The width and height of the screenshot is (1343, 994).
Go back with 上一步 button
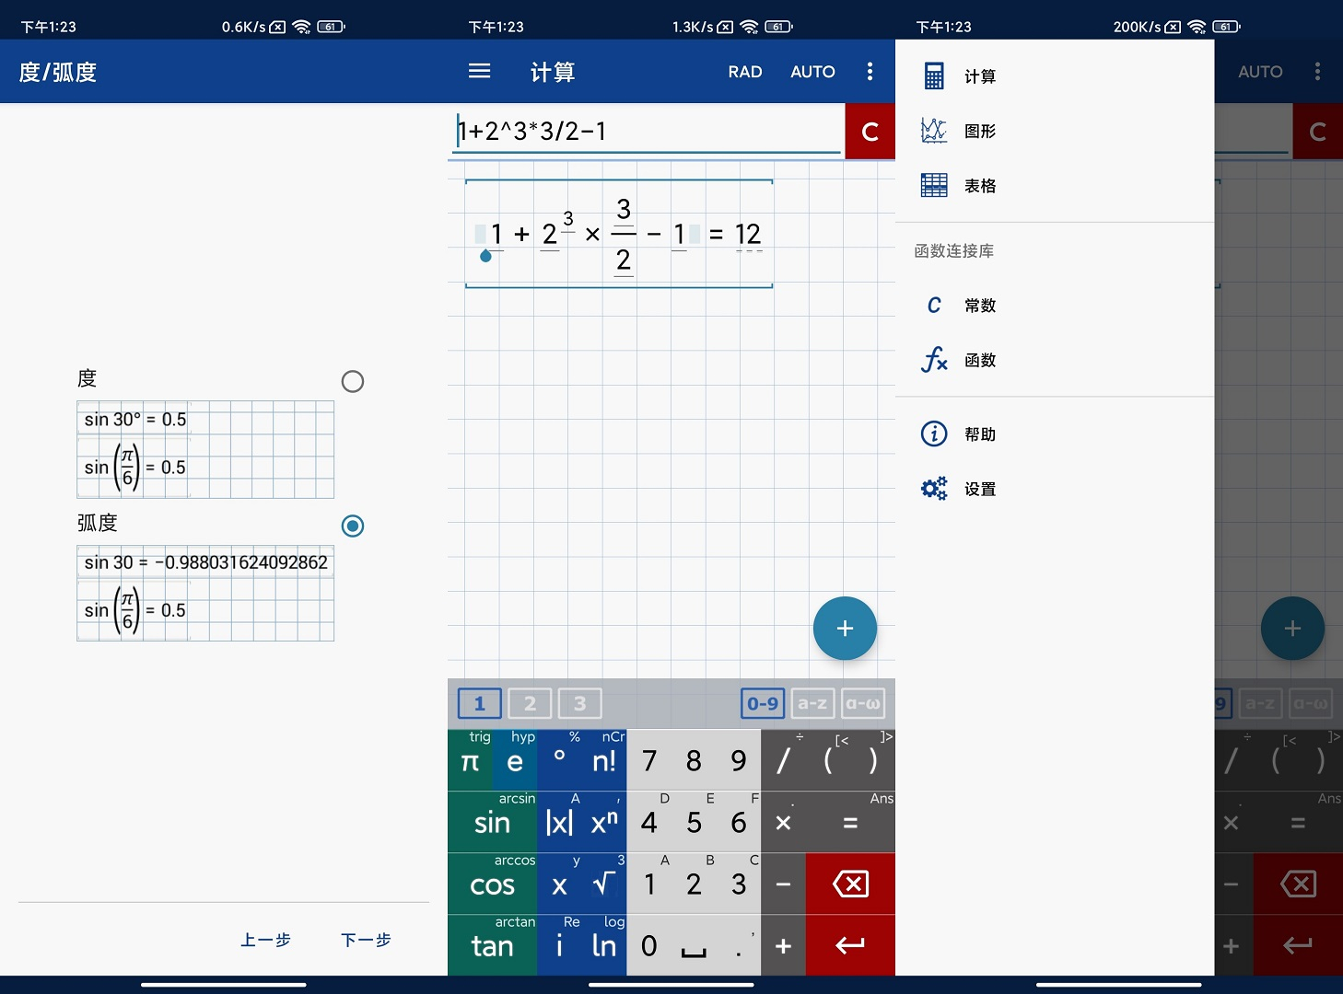[265, 940]
